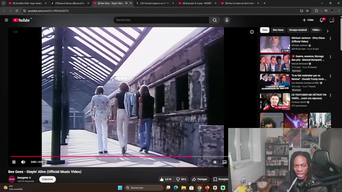
Task: Subscribe using the S'abonner button
Action: coord(48,179)
